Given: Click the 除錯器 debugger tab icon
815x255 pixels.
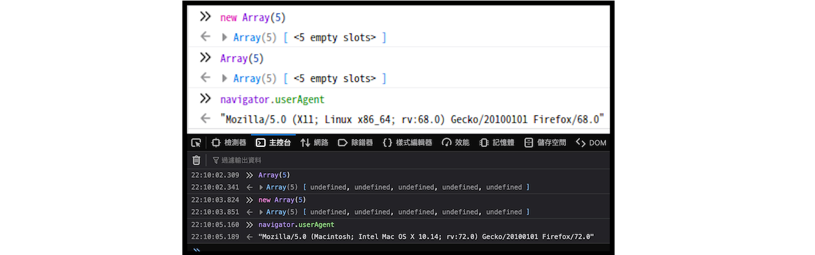Looking at the screenshot, I should click(343, 143).
